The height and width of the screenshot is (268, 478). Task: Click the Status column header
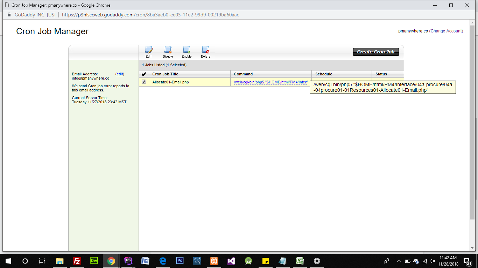point(381,74)
